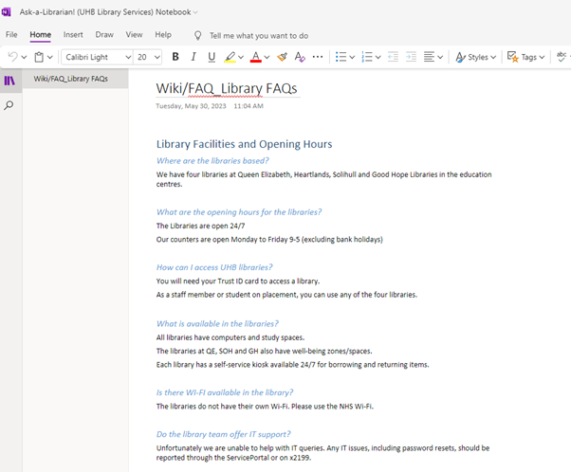Expand the Styles dropdown
Screen dimensions: 571x472
[476, 57]
